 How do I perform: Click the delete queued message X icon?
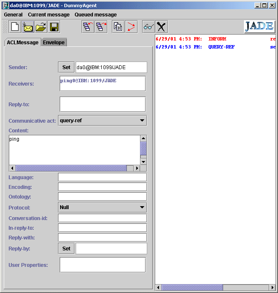pos(162,27)
